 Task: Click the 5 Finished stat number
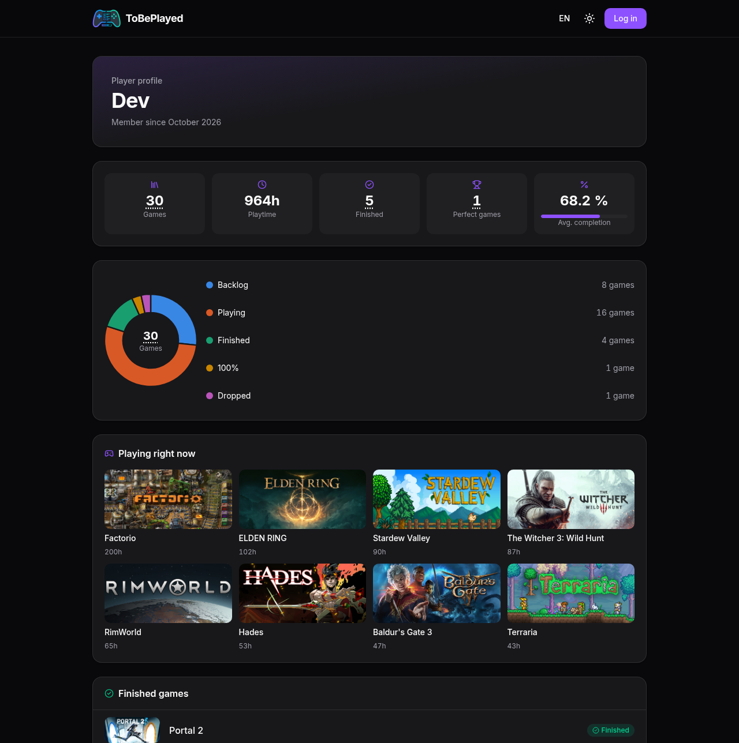[x=369, y=201]
